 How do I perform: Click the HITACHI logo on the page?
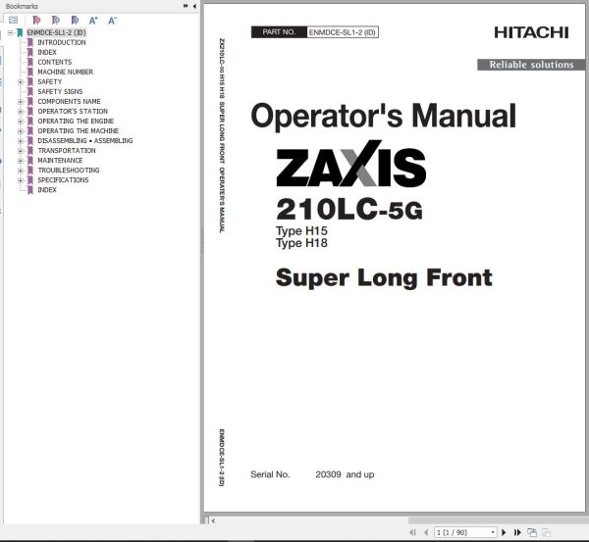coord(531,32)
